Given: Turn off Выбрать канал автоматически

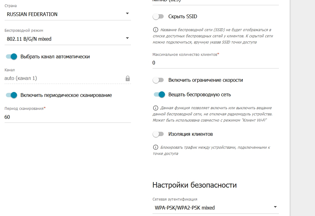Looking at the screenshot, I should point(11,56).
